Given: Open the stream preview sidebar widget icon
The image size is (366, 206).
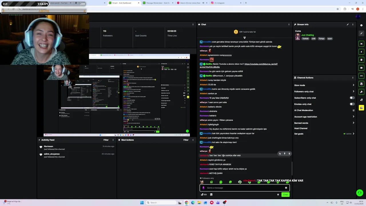Looking at the screenshot, I should 361,44.
